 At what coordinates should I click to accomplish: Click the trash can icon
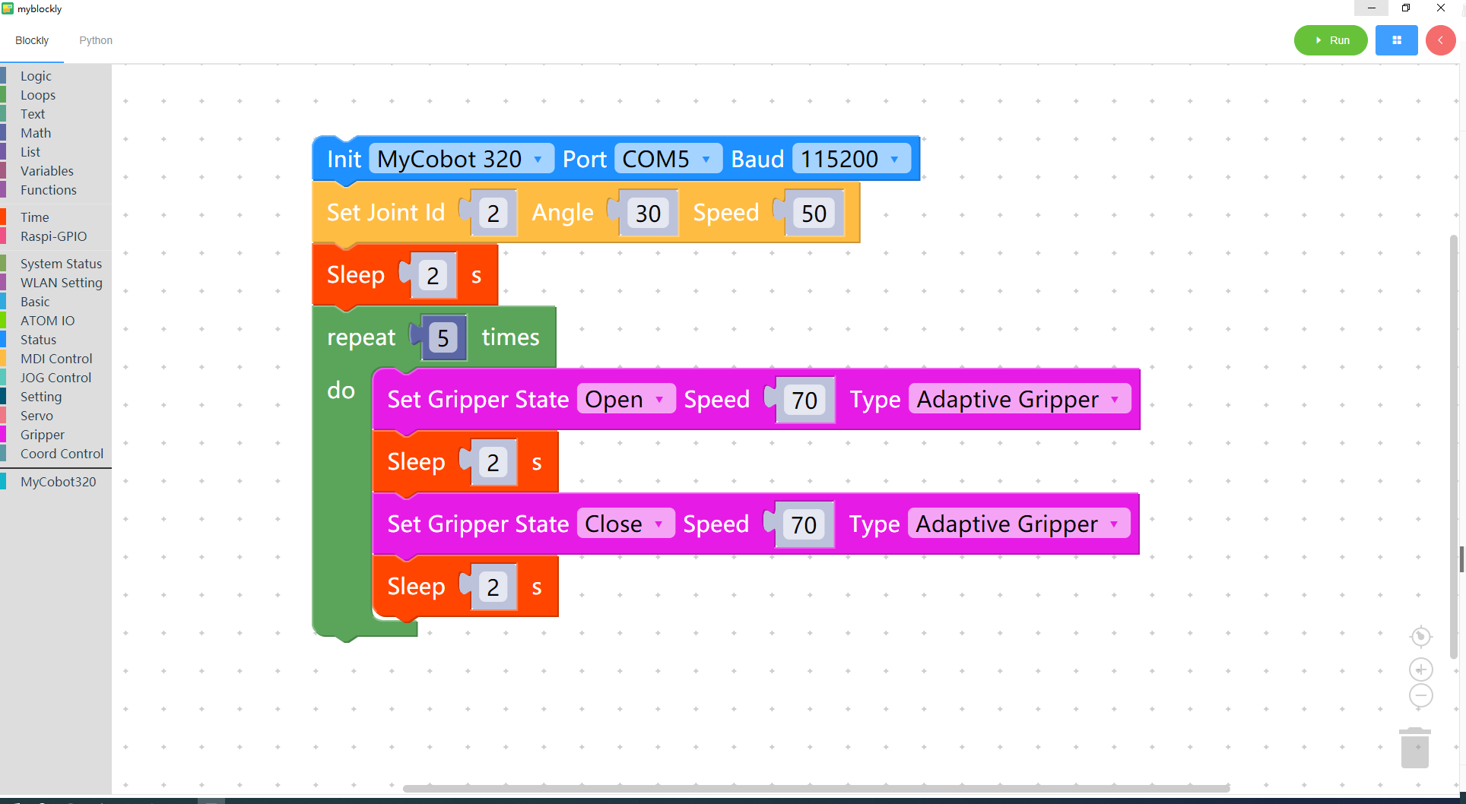pos(1414,748)
